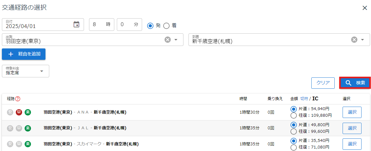Click the red 早 icon on the ANA route
This screenshot has height=151, width=371.
point(19,112)
